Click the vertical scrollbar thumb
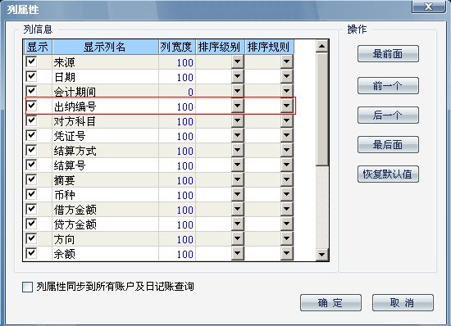This screenshot has width=451, height=326. click(322, 109)
